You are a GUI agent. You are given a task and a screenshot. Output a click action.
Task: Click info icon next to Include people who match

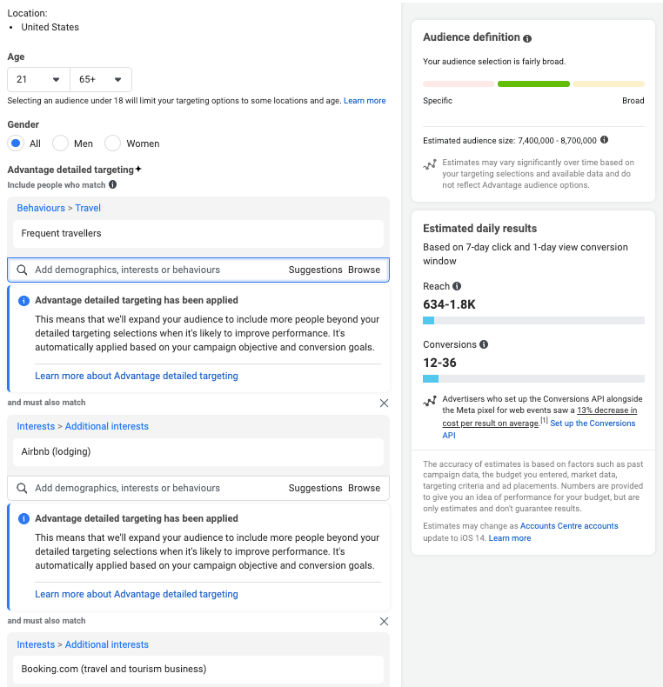[112, 185]
